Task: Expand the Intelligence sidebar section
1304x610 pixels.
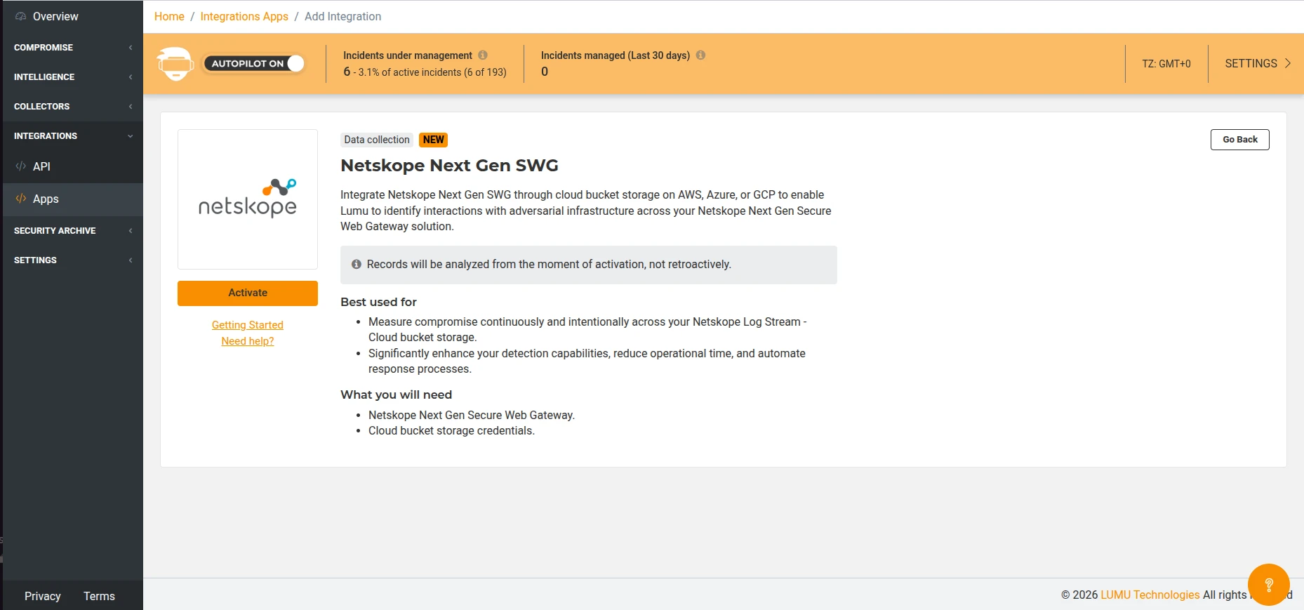Action: 72,77
